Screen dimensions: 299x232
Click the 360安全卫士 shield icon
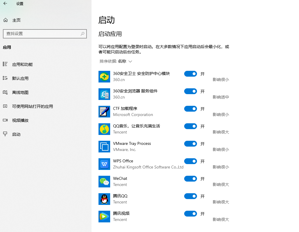104,77
